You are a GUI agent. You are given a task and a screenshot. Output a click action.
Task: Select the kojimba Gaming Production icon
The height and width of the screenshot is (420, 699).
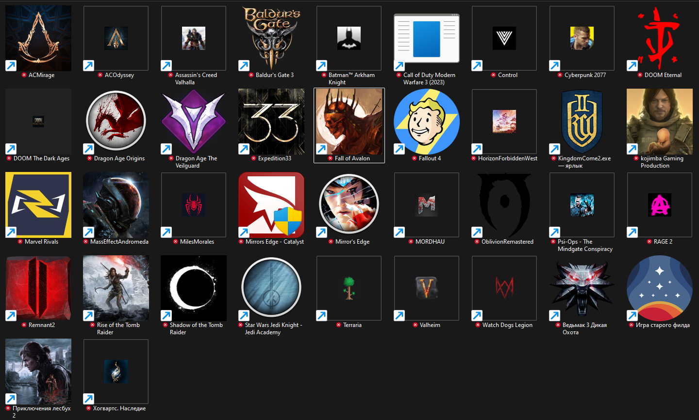click(x=660, y=122)
